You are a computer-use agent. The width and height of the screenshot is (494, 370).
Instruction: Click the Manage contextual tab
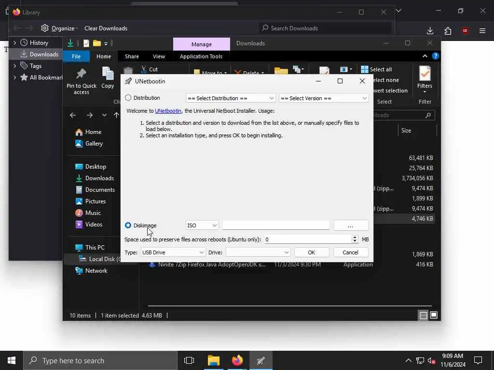tap(202, 44)
